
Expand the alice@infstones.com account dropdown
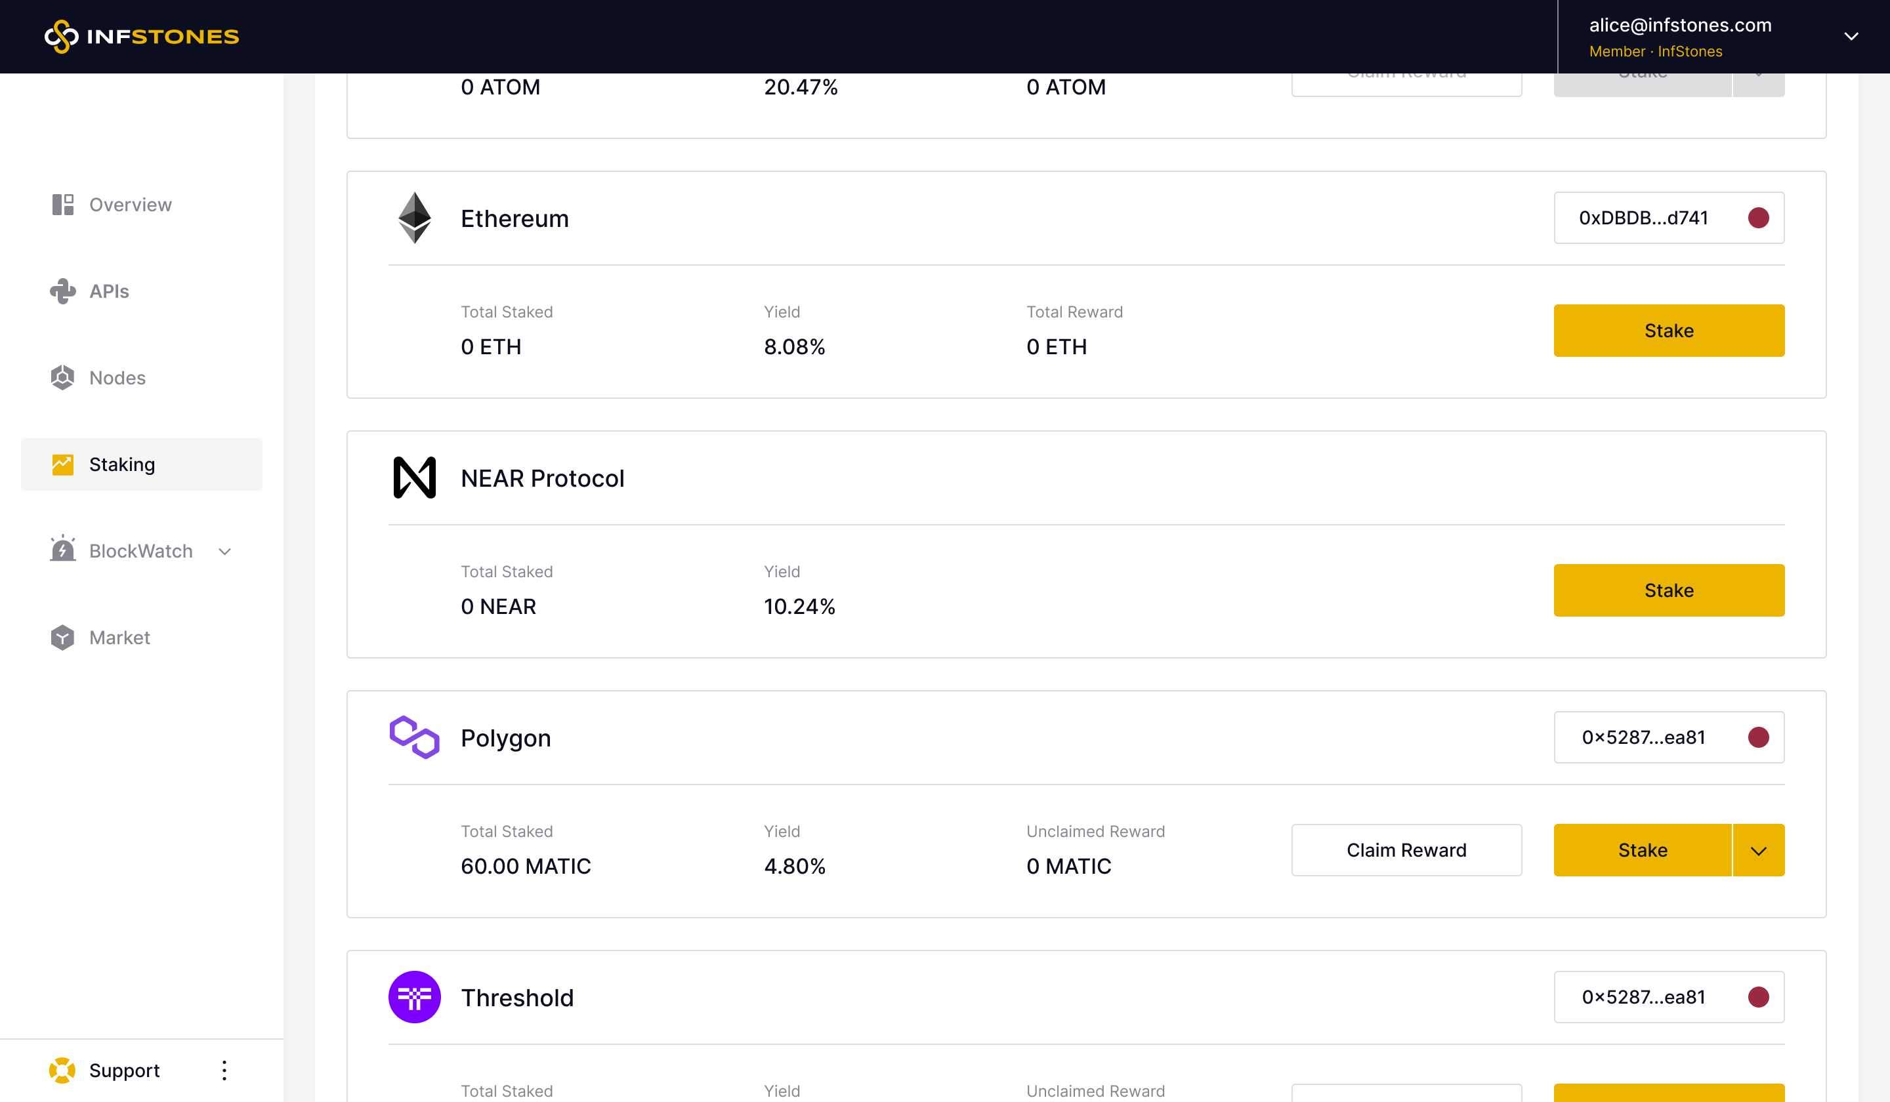(x=1851, y=37)
